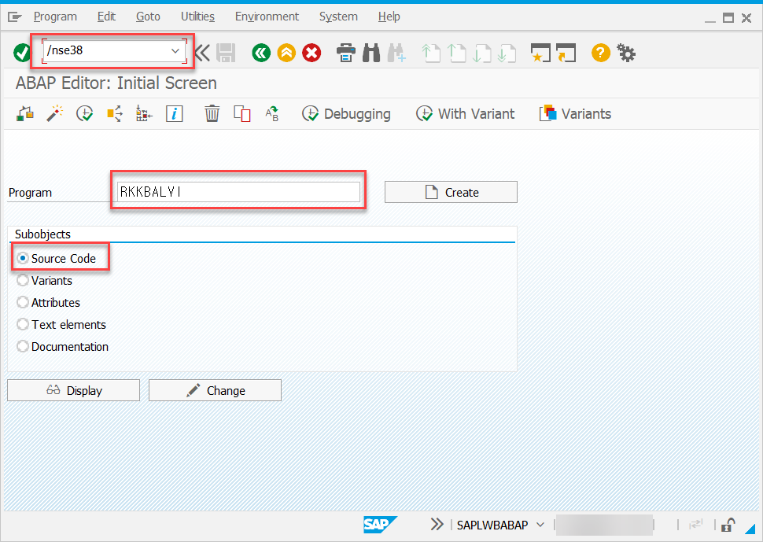Click the Copy program icon
This screenshot has height=542, width=763.
coord(241,113)
